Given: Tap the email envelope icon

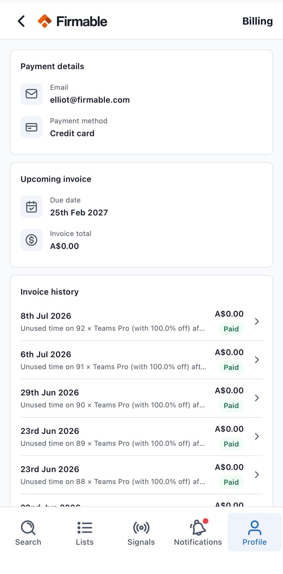Looking at the screenshot, I should tap(32, 94).
